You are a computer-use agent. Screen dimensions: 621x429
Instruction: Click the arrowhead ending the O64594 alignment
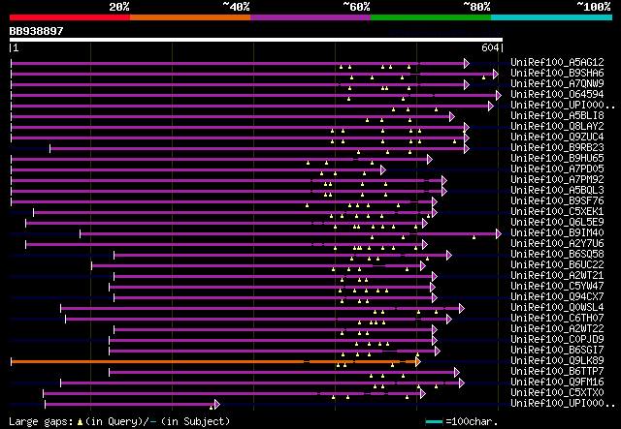[x=499, y=95]
